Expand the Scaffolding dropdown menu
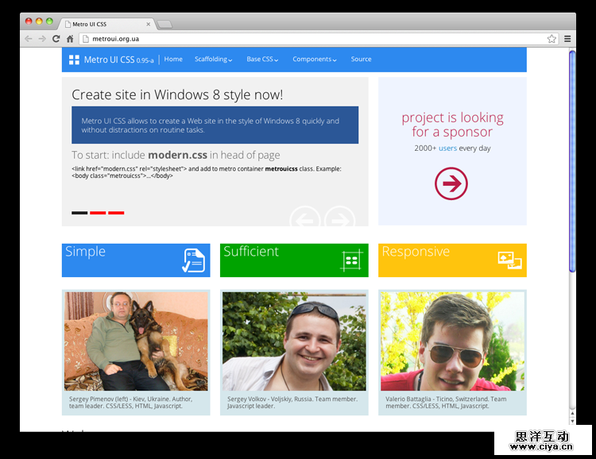Image resolution: width=596 pixels, height=459 pixels. (214, 60)
